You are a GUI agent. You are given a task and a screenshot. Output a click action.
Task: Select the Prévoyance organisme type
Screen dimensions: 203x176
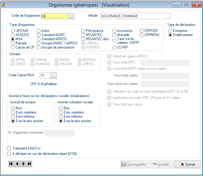[x=83, y=31]
